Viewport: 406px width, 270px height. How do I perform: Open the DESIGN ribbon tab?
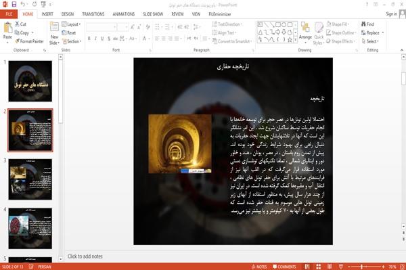68,14
